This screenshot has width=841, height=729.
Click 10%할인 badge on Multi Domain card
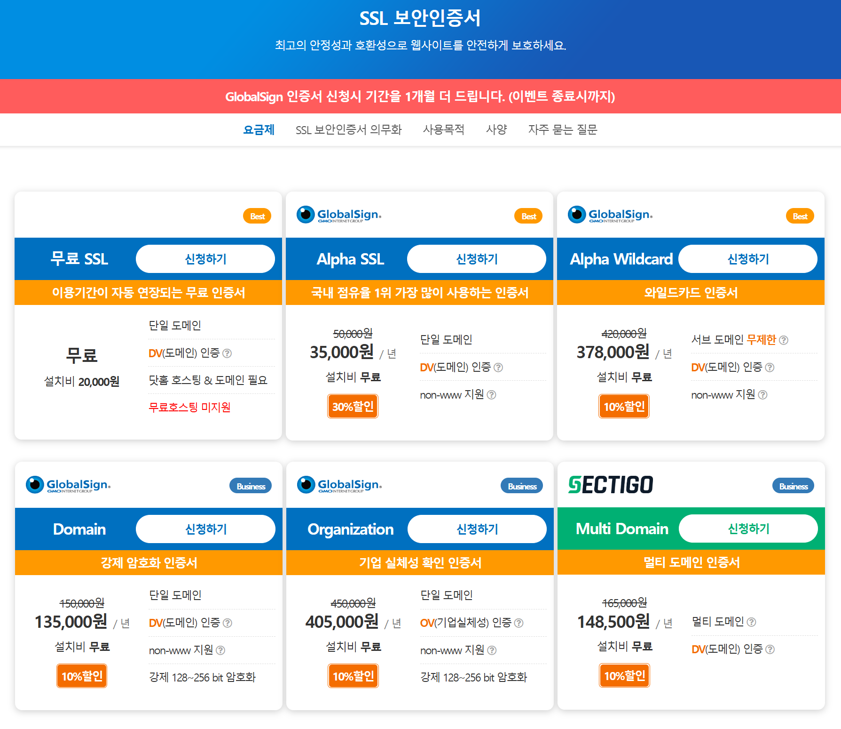(x=624, y=675)
